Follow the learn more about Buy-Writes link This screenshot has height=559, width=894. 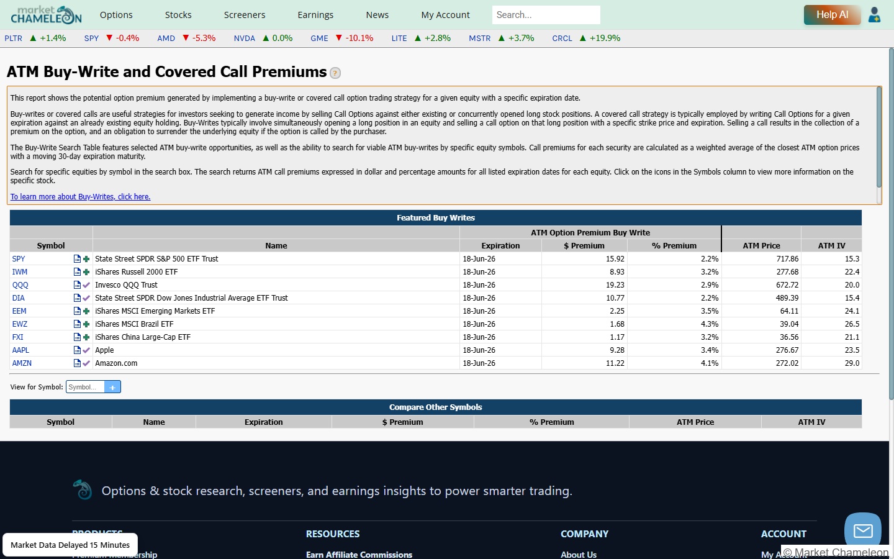coord(80,197)
